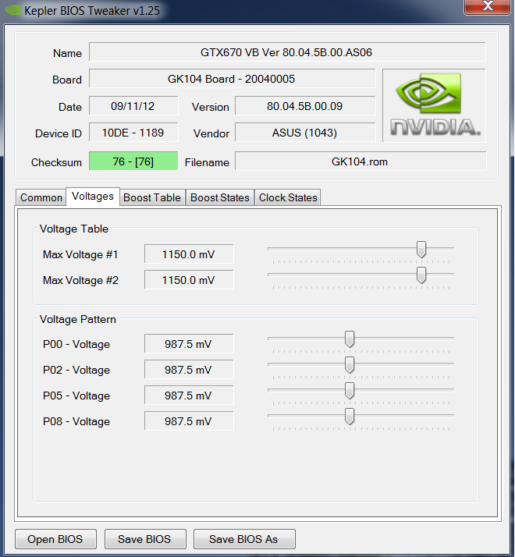
Task: Click the Max Voltage #2 slider handle
Action: [421, 275]
